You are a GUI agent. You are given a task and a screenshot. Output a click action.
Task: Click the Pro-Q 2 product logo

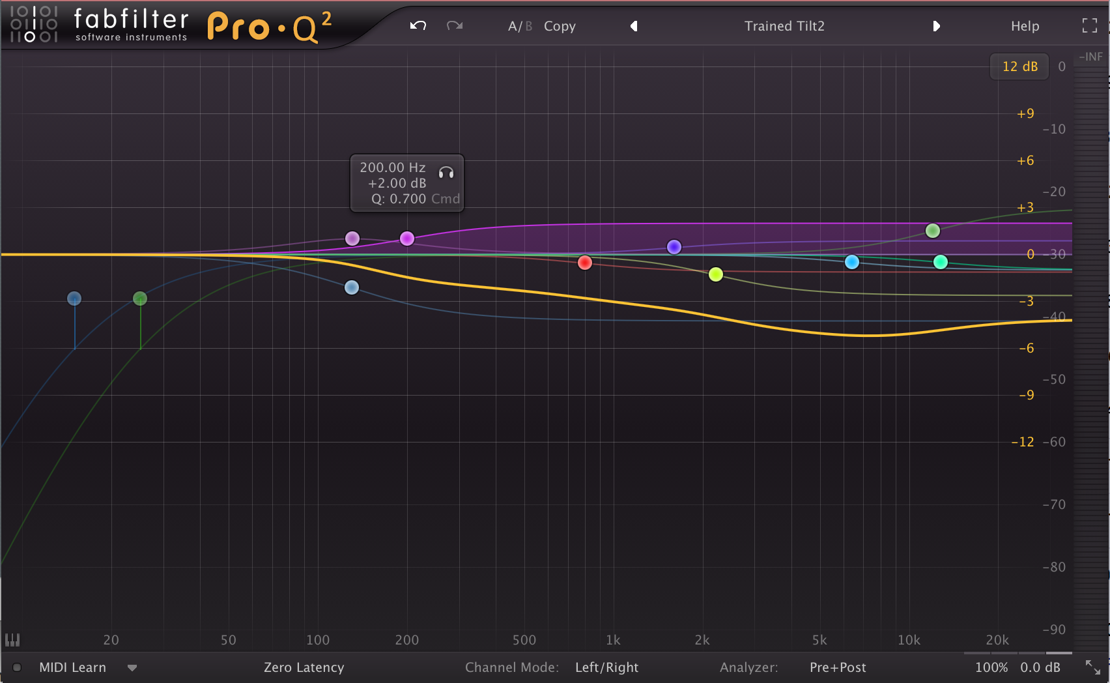point(269,27)
